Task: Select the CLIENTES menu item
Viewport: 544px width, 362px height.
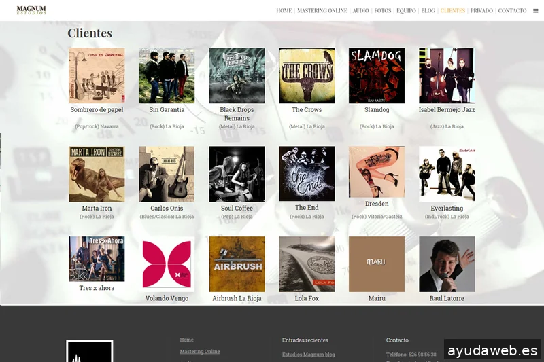Action: coord(452,10)
